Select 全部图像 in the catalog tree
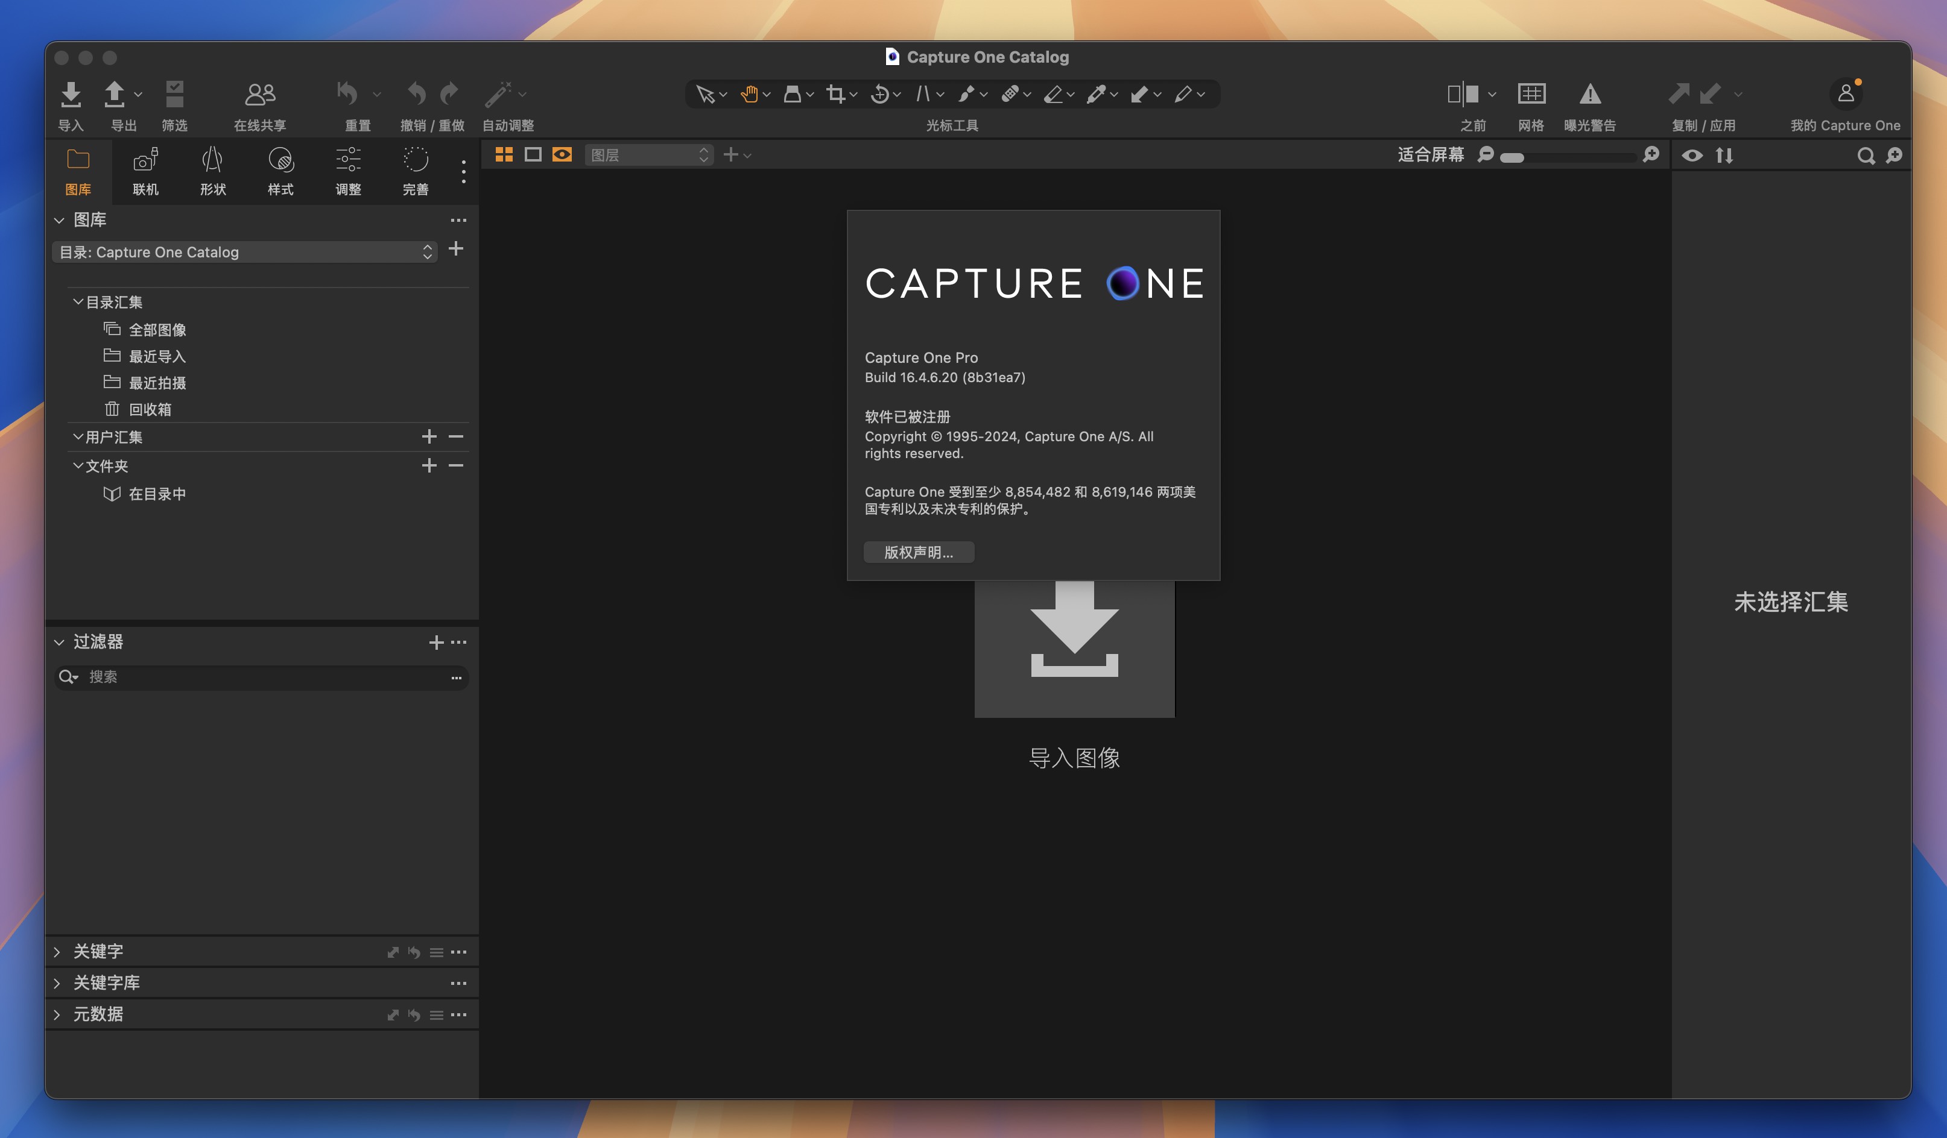The width and height of the screenshot is (1947, 1138). 157,330
